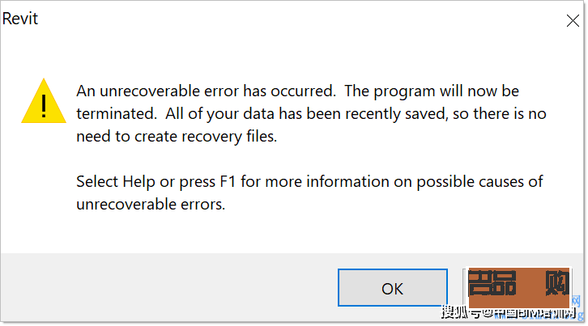Click the F1 text in the message
588x326 pixels.
tap(228, 181)
